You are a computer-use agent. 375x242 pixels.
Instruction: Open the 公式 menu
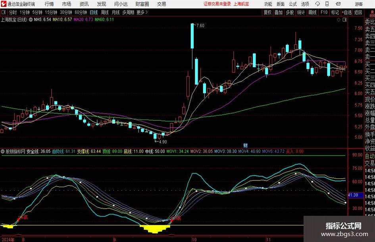[x=293, y=4]
